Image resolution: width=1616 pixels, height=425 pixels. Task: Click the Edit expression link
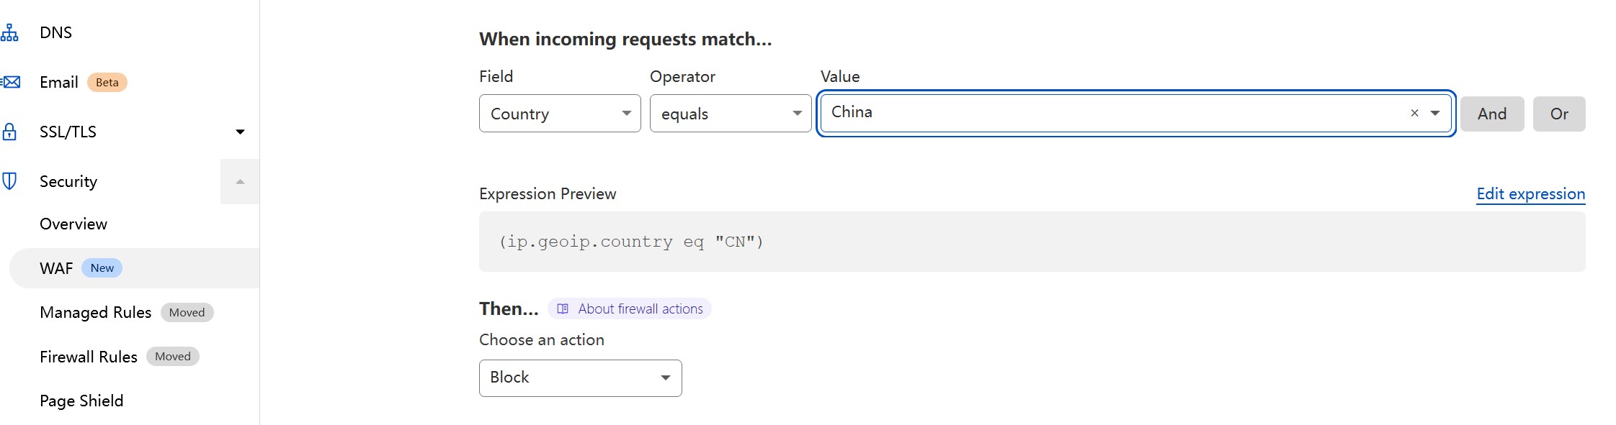[1530, 194]
